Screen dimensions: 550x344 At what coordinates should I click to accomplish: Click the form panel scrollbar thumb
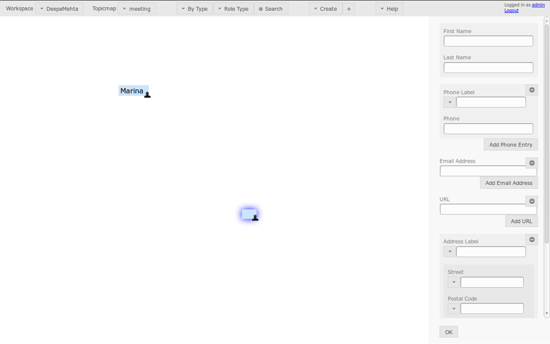(547, 133)
